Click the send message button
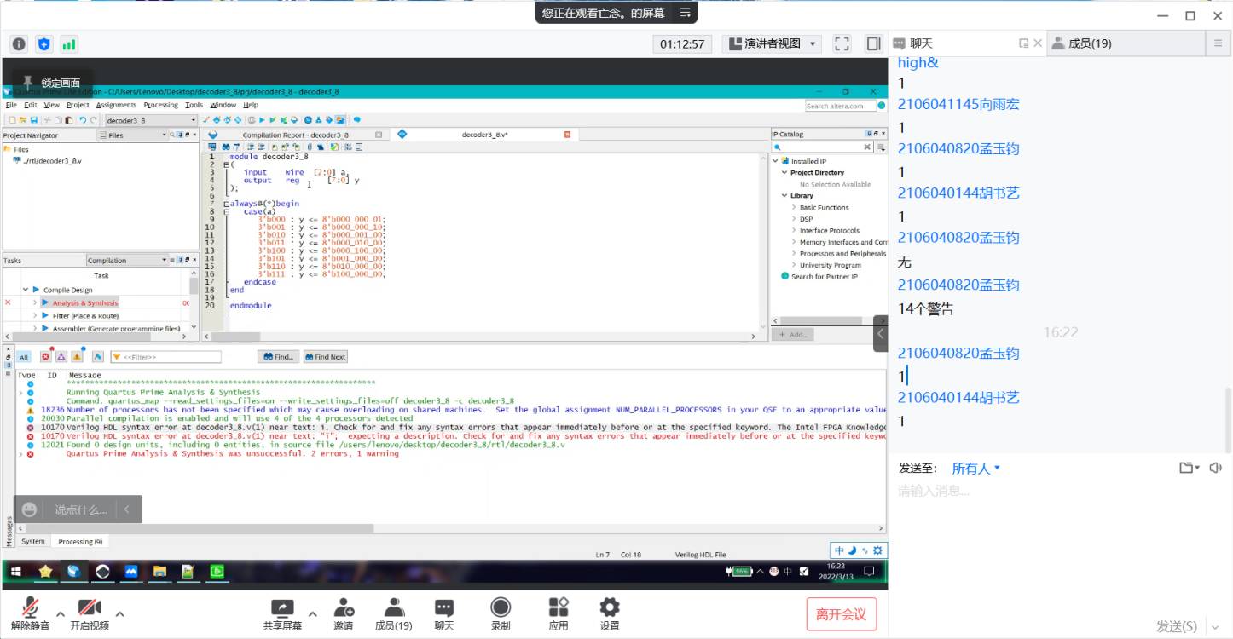Viewport: 1233px width, 639px height. pyautogui.click(x=1177, y=626)
